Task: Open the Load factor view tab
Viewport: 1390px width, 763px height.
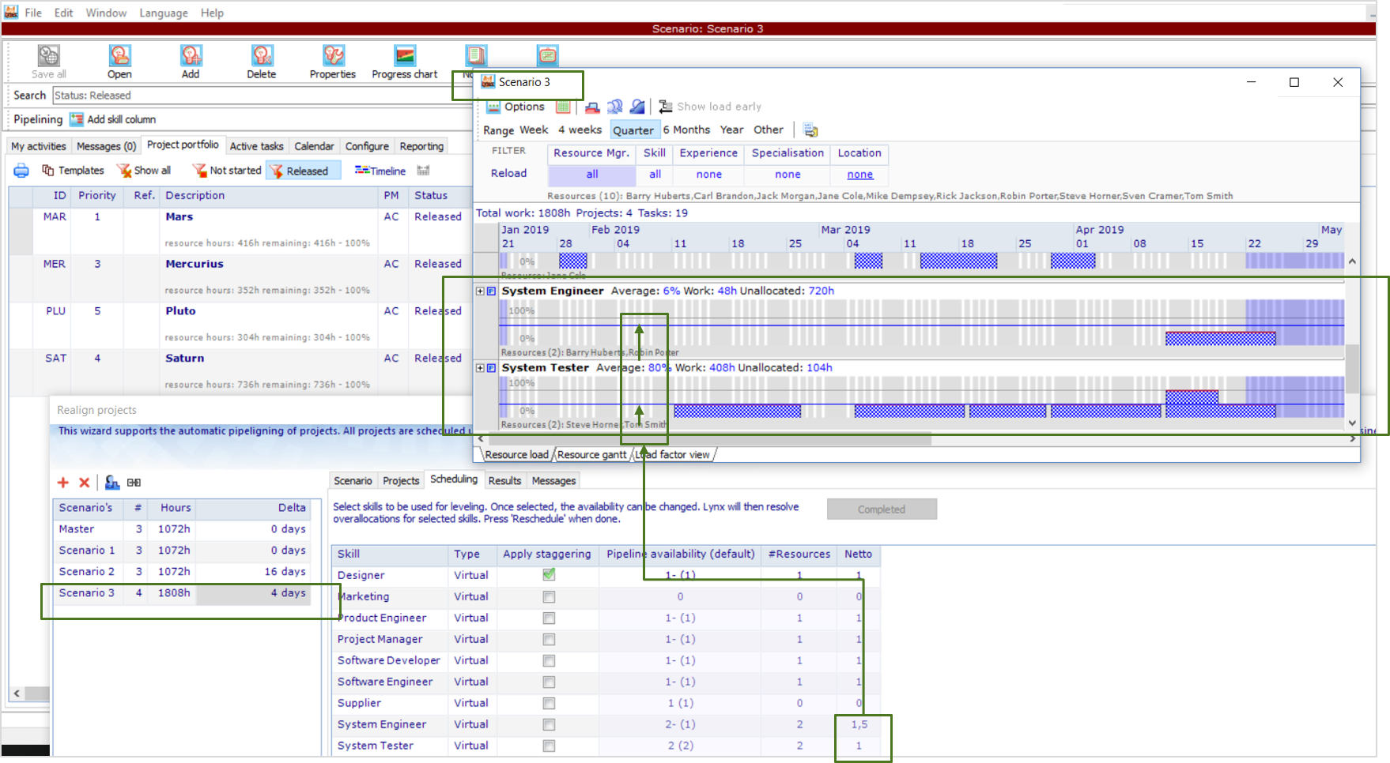Action: 673,455
